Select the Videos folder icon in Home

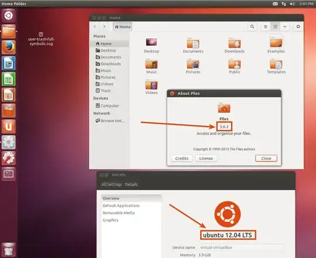[x=152, y=87]
